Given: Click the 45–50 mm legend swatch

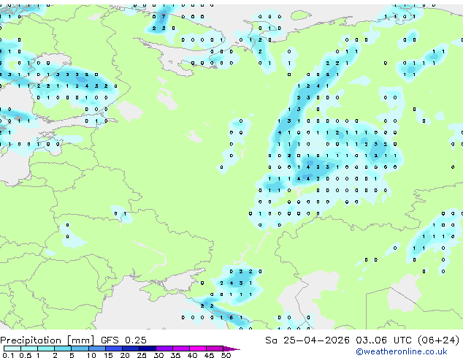Looking at the screenshot, I should (215, 349).
